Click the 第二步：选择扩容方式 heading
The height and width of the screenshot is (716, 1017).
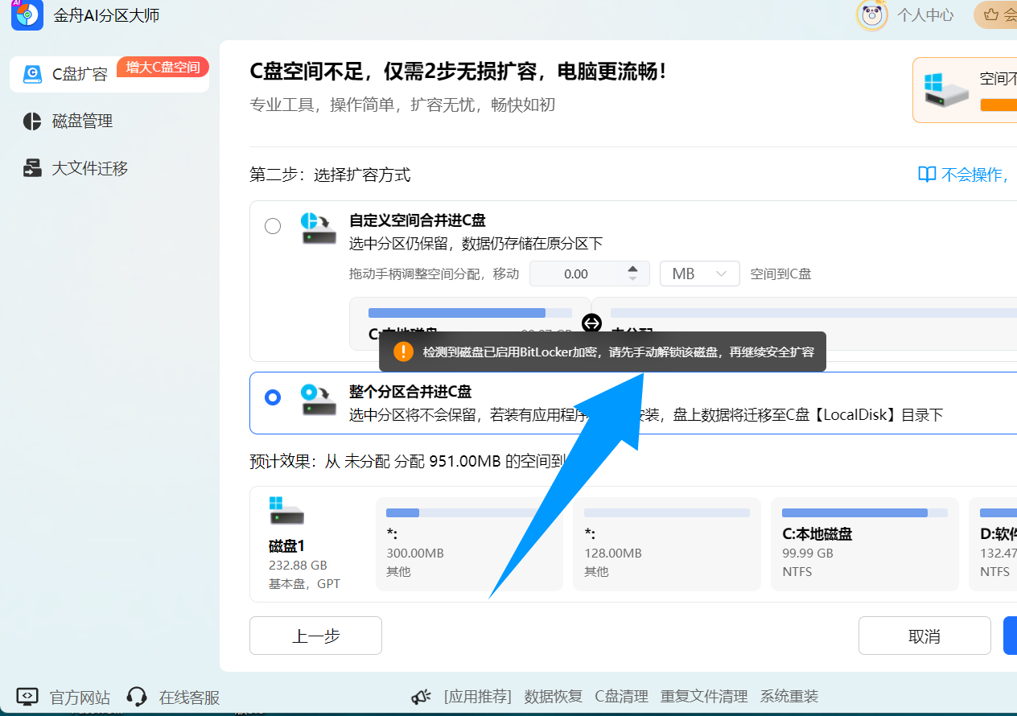(330, 175)
